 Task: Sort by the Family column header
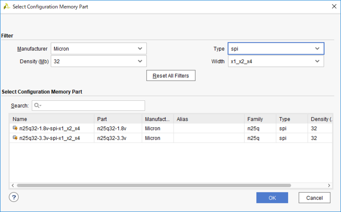coord(260,119)
